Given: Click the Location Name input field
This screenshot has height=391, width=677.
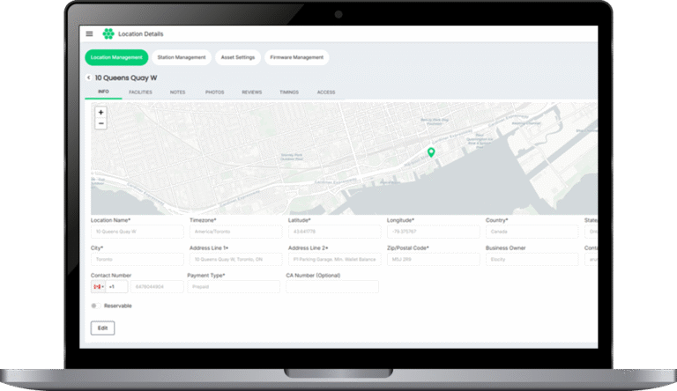Looking at the screenshot, I should [x=137, y=232].
